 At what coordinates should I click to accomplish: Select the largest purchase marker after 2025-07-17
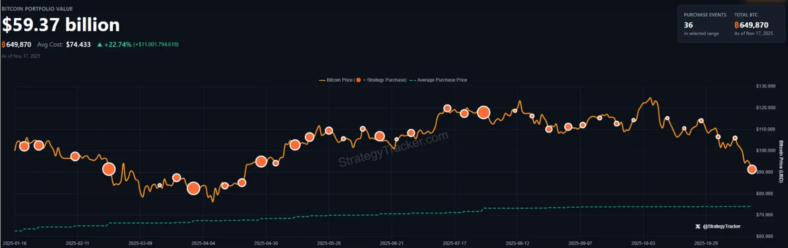(x=483, y=113)
